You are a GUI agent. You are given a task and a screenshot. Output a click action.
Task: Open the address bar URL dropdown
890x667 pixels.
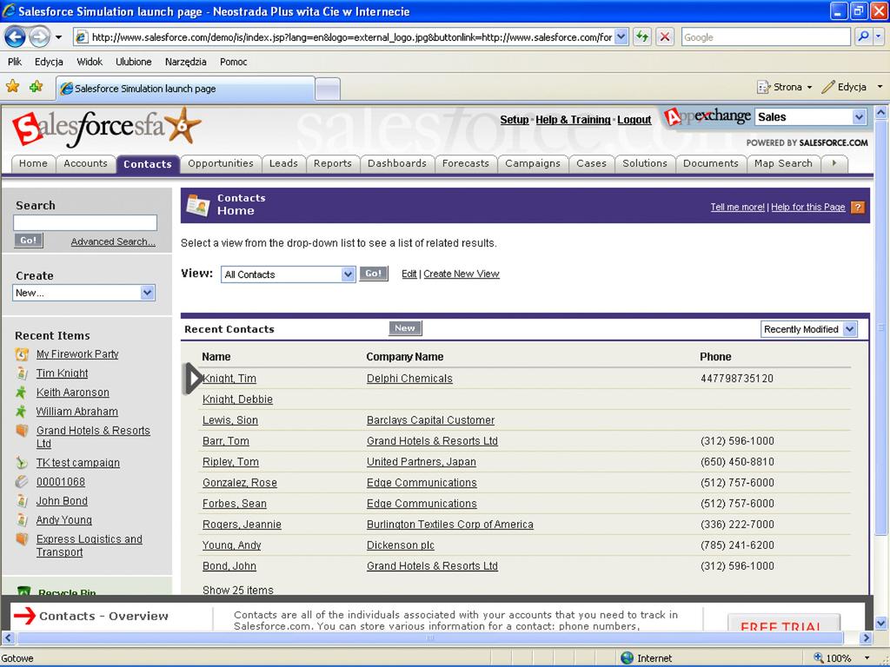point(621,37)
